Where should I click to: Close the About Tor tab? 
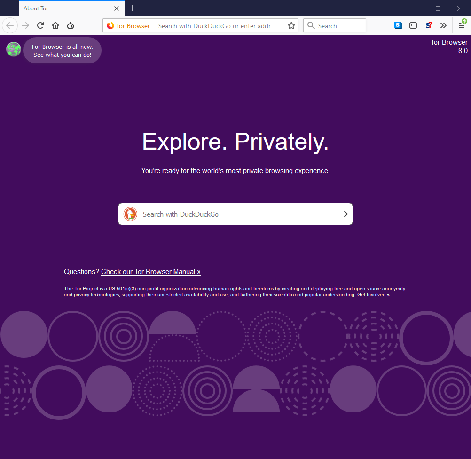(117, 8)
